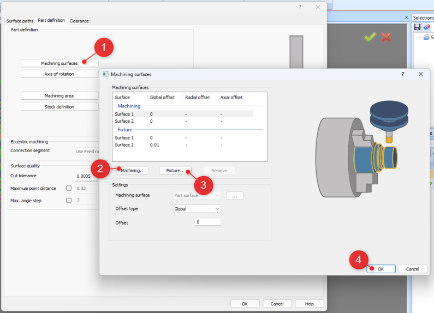Click the green checkmark confirm icon
This screenshot has height=313, width=434.
click(370, 37)
